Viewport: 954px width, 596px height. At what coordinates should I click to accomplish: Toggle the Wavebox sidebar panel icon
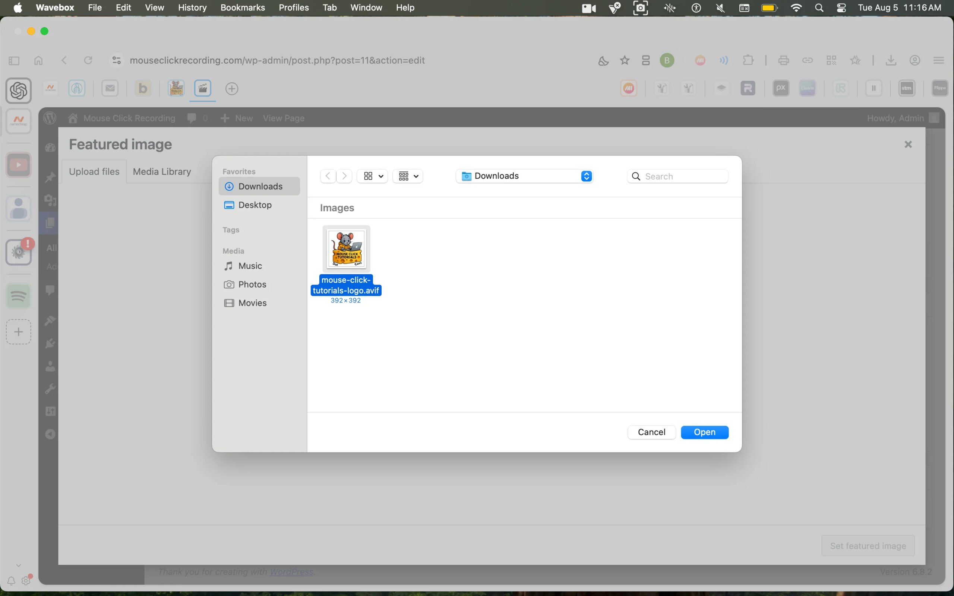click(x=14, y=60)
